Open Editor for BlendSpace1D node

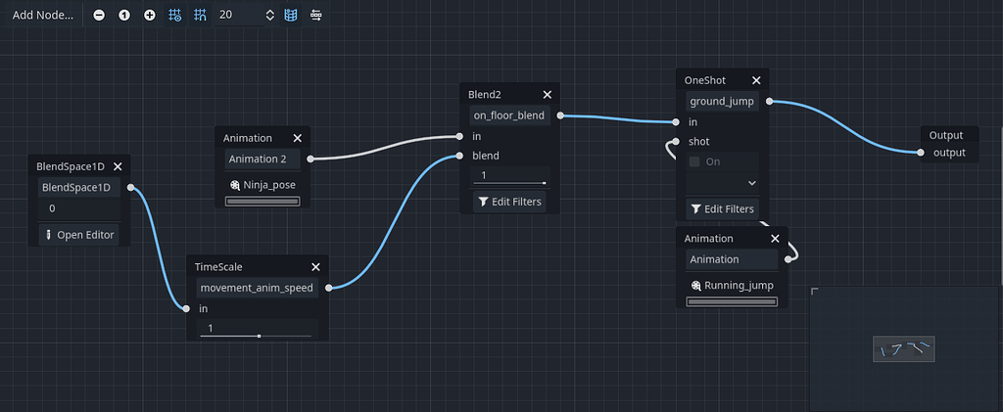79,235
